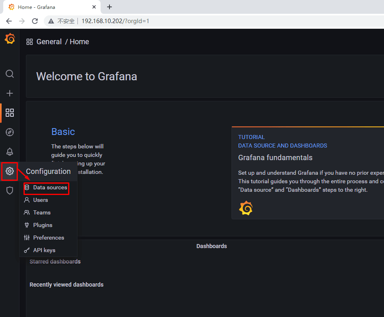Reload the page with the refresh icon
384x317 pixels.
[35, 21]
